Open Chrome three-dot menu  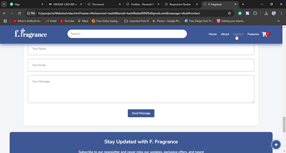(x=281, y=13)
